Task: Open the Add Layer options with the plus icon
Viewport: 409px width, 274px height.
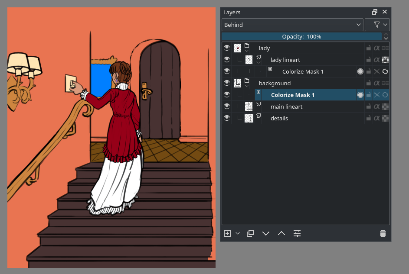Action: [x=227, y=233]
